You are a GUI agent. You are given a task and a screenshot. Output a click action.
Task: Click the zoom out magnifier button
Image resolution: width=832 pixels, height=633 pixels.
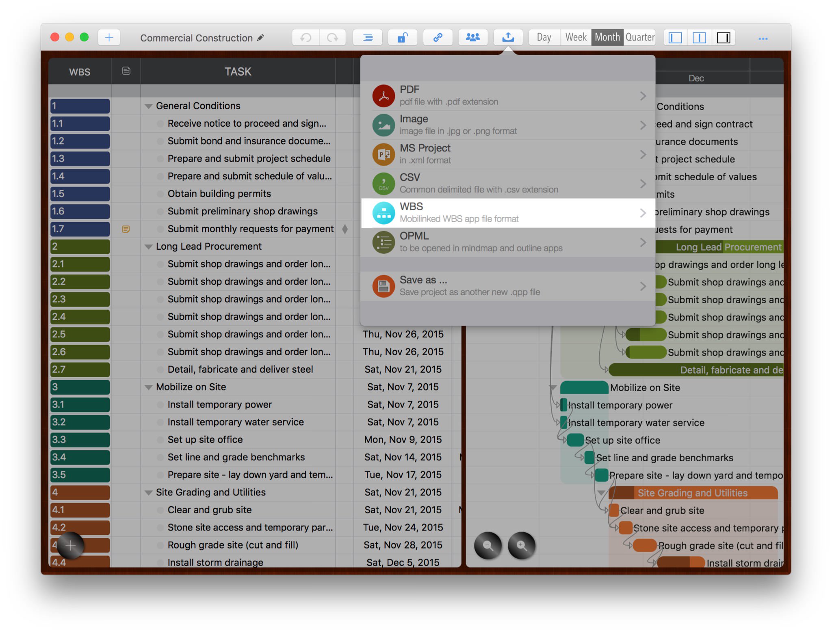[488, 546]
